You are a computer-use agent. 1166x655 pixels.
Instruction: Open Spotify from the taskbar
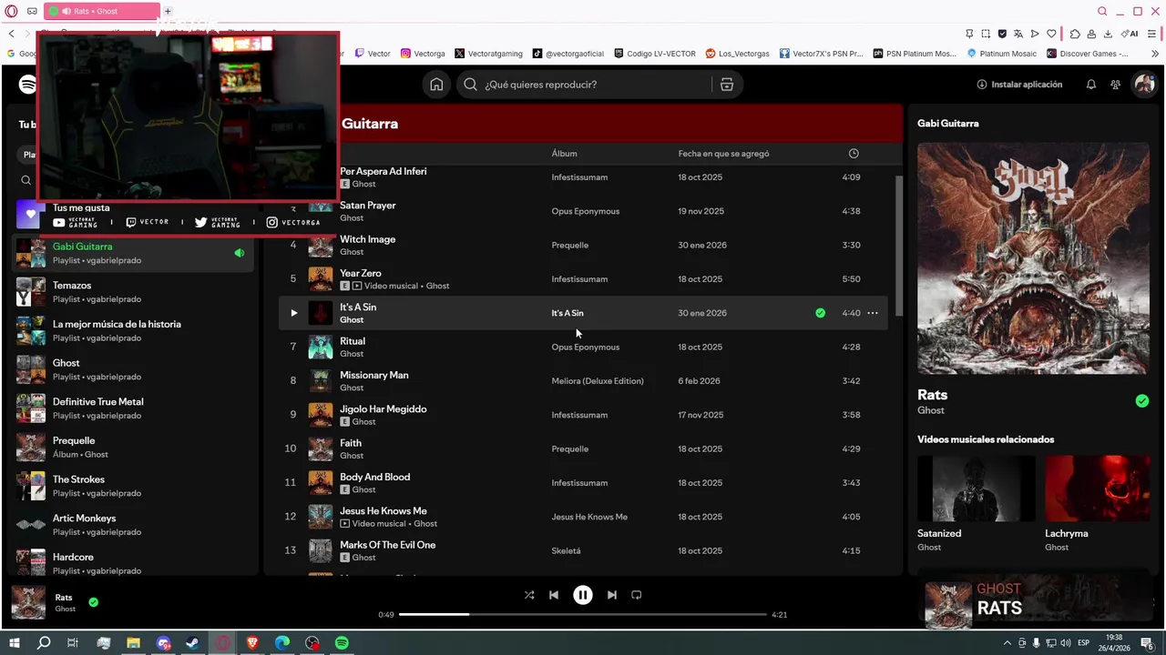pos(342,643)
